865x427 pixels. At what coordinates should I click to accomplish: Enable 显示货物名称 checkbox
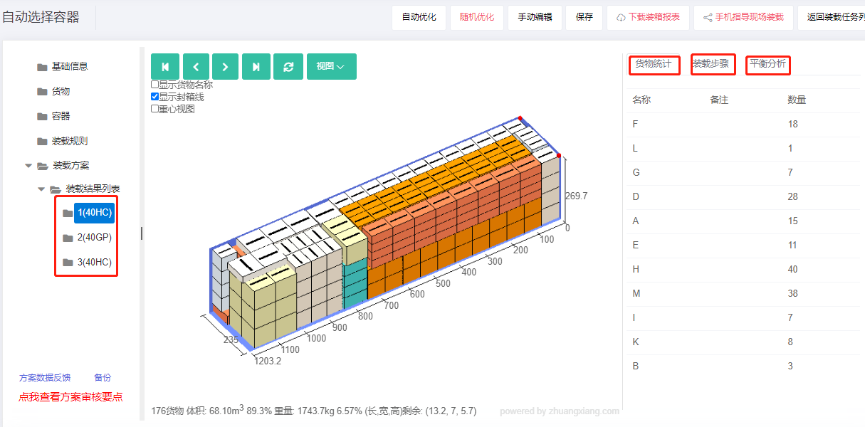154,85
